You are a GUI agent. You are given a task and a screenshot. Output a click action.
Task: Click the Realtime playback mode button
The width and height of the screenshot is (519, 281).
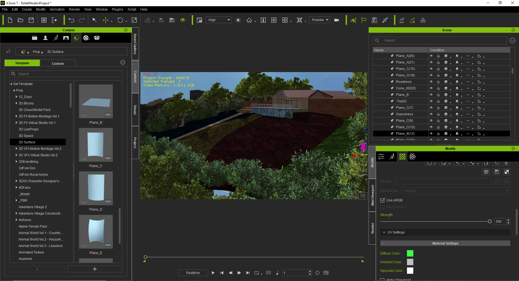pos(193,273)
